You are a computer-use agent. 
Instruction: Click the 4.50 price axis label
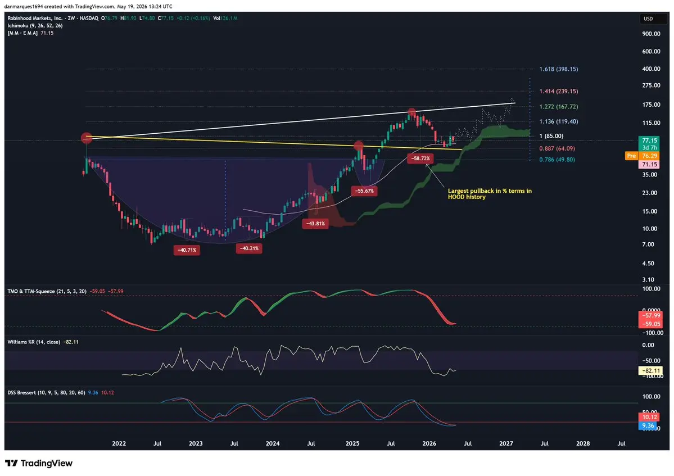coord(648,264)
